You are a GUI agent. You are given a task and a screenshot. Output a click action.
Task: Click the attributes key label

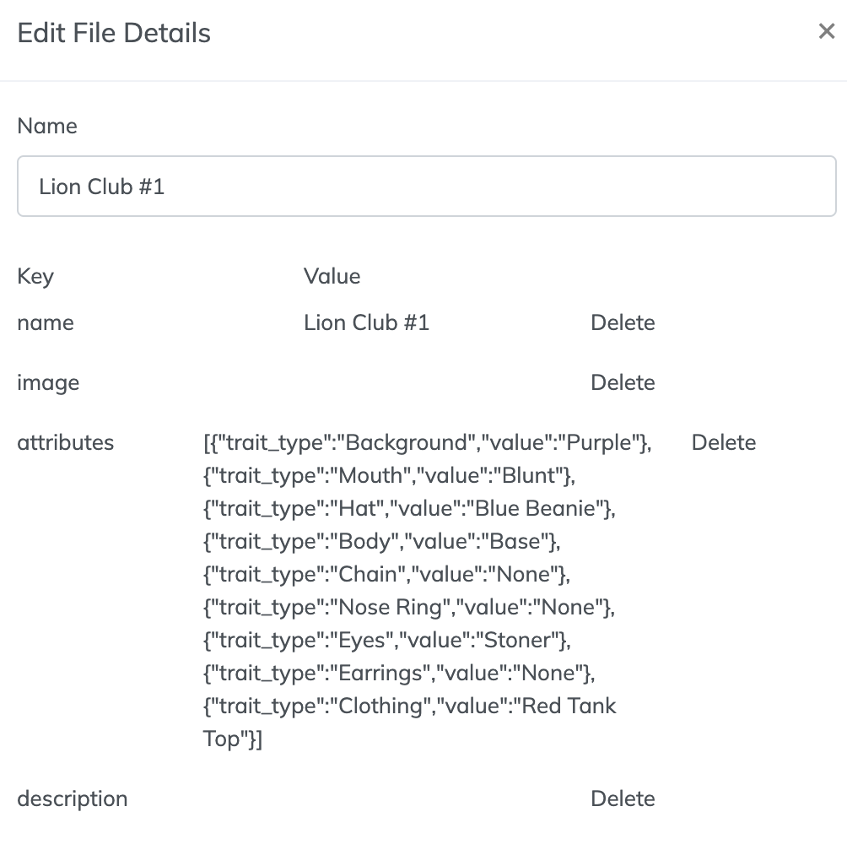(65, 441)
